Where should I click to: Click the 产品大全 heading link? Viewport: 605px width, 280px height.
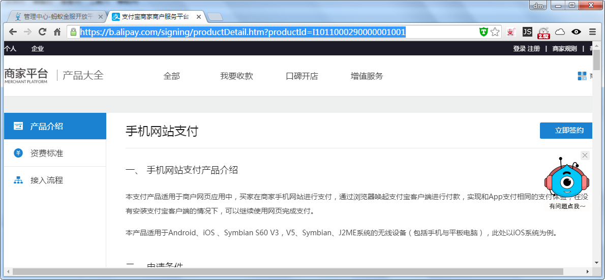click(x=83, y=75)
